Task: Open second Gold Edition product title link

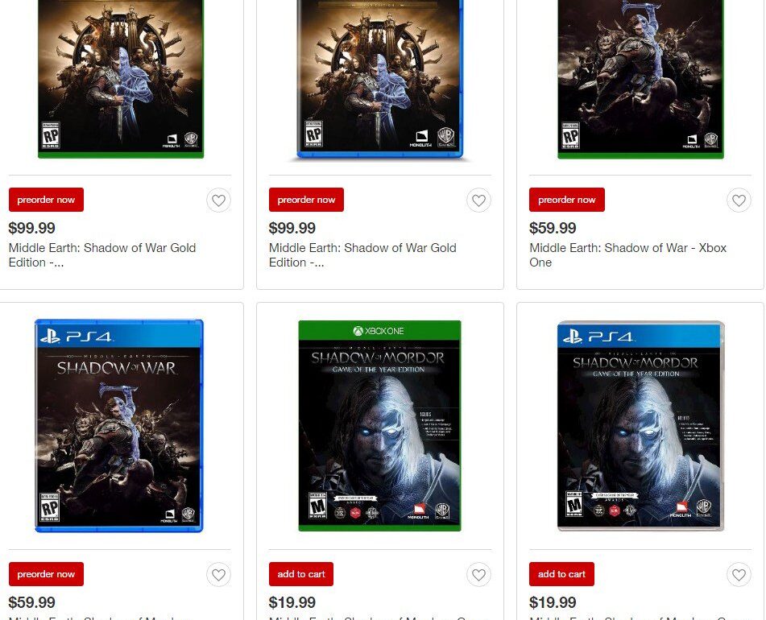Action: click(x=362, y=254)
